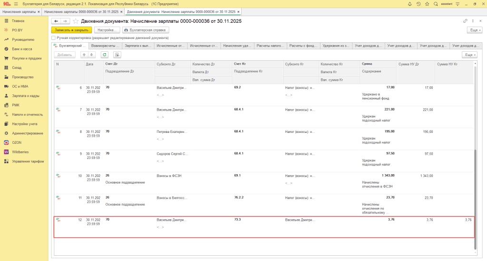Open Зарплата и кадры section

point(25,95)
